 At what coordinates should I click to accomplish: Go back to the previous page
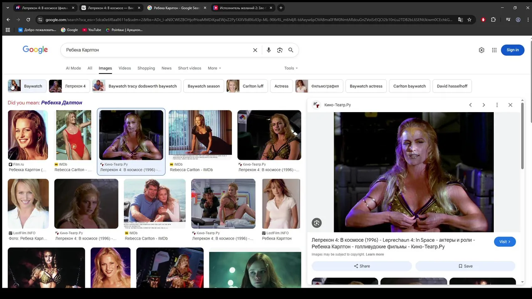(8, 20)
